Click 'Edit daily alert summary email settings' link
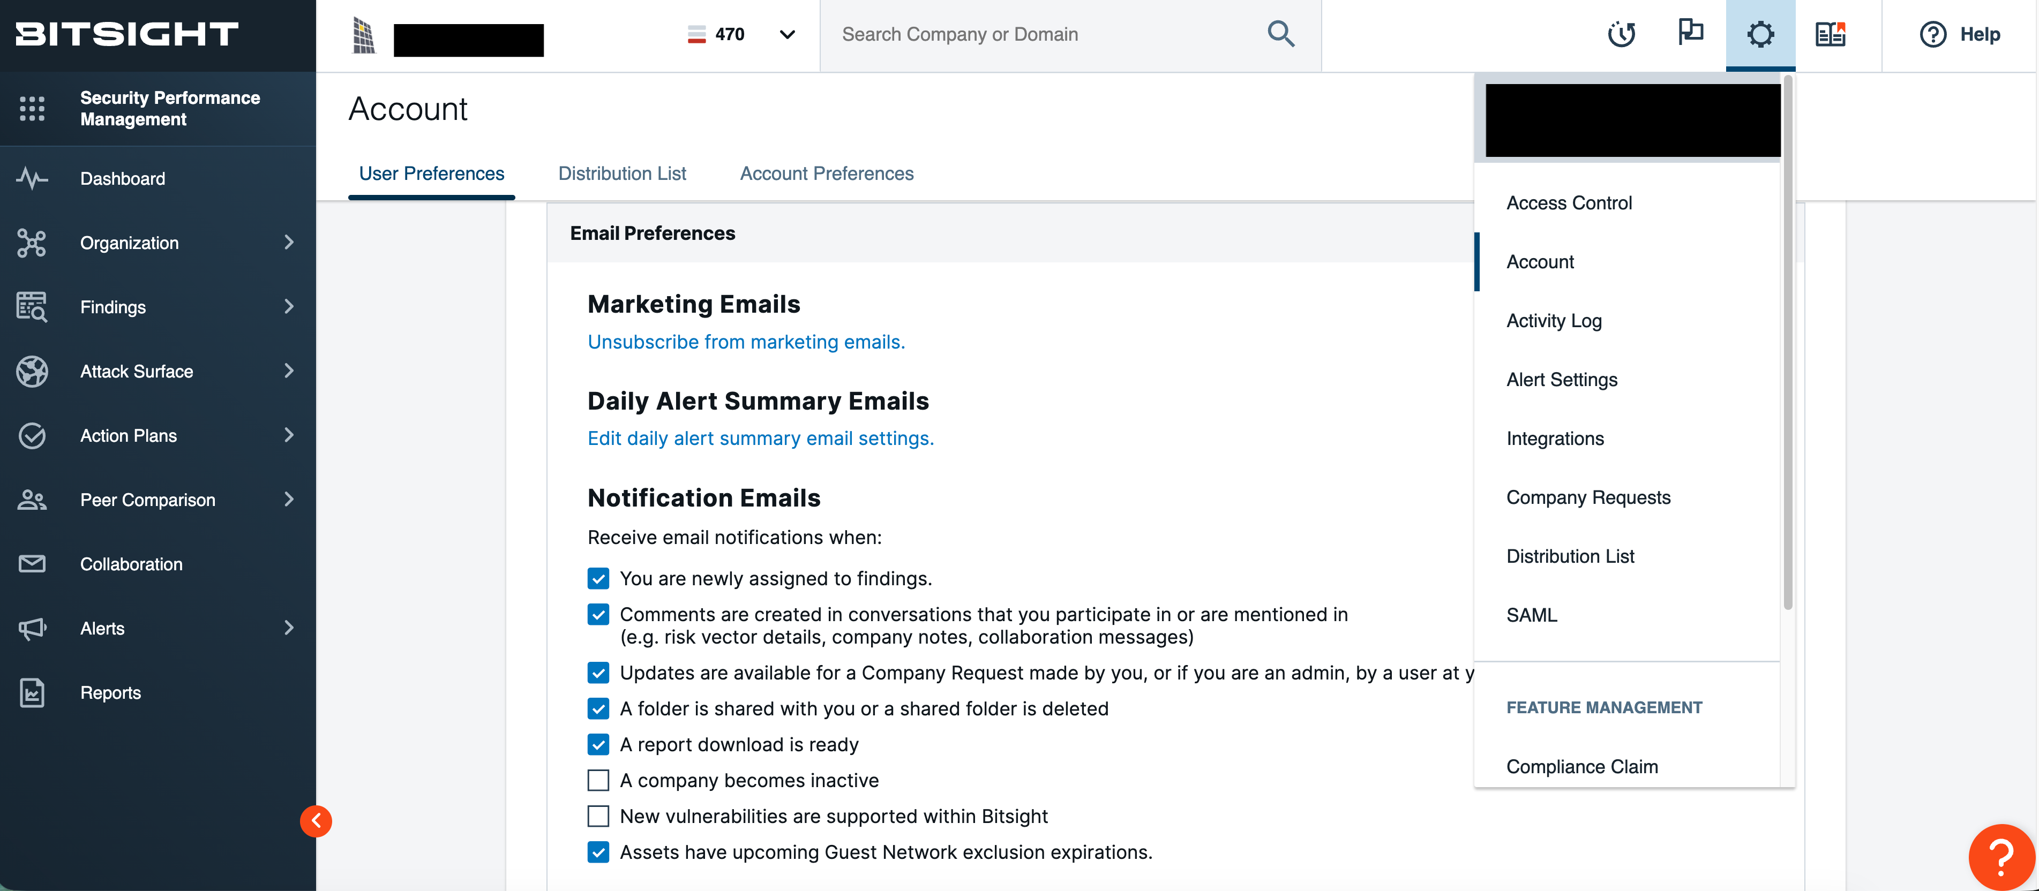Screen dimensions: 2039x891 tap(760, 439)
